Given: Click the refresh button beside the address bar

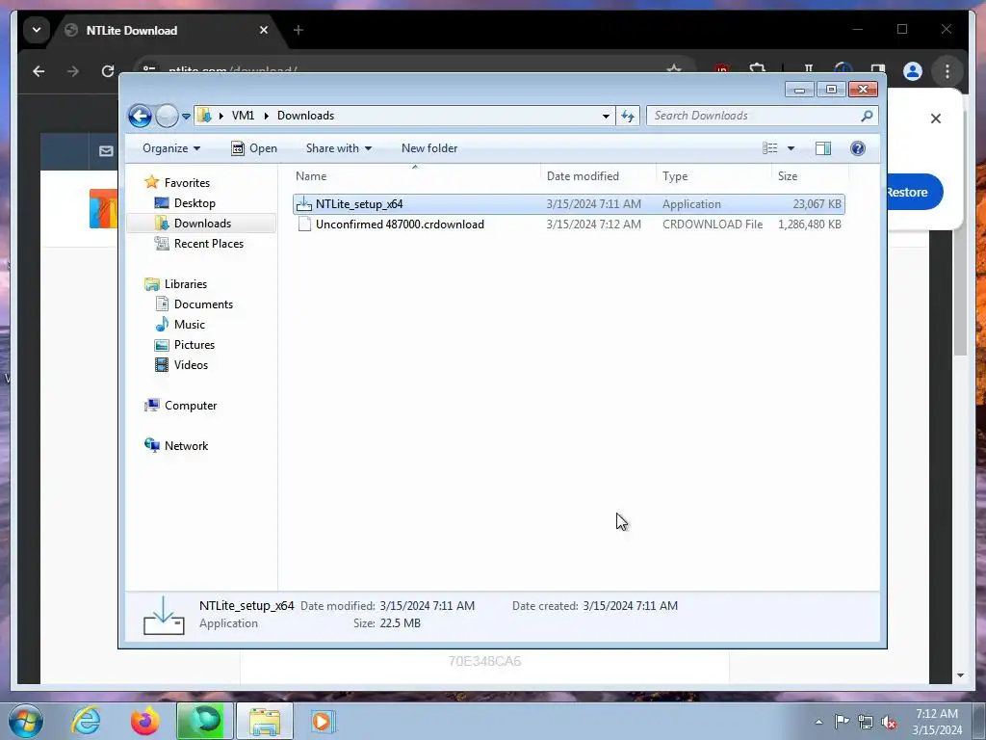Looking at the screenshot, I should (628, 116).
